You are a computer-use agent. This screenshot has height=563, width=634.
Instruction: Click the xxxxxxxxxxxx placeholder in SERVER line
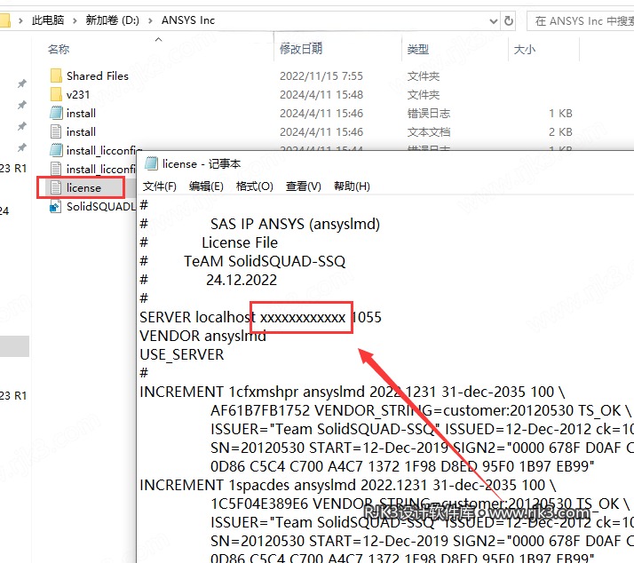303,318
